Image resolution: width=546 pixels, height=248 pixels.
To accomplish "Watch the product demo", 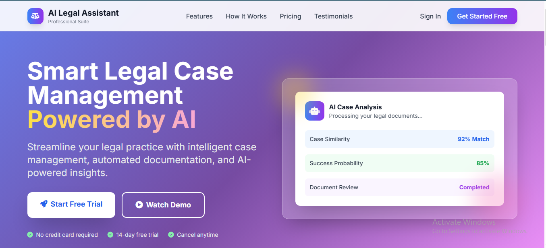I will pyautogui.click(x=163, y=205).
